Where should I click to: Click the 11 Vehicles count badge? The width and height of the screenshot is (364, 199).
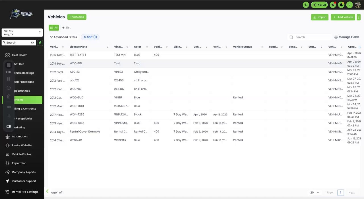(x=77, y=17)
